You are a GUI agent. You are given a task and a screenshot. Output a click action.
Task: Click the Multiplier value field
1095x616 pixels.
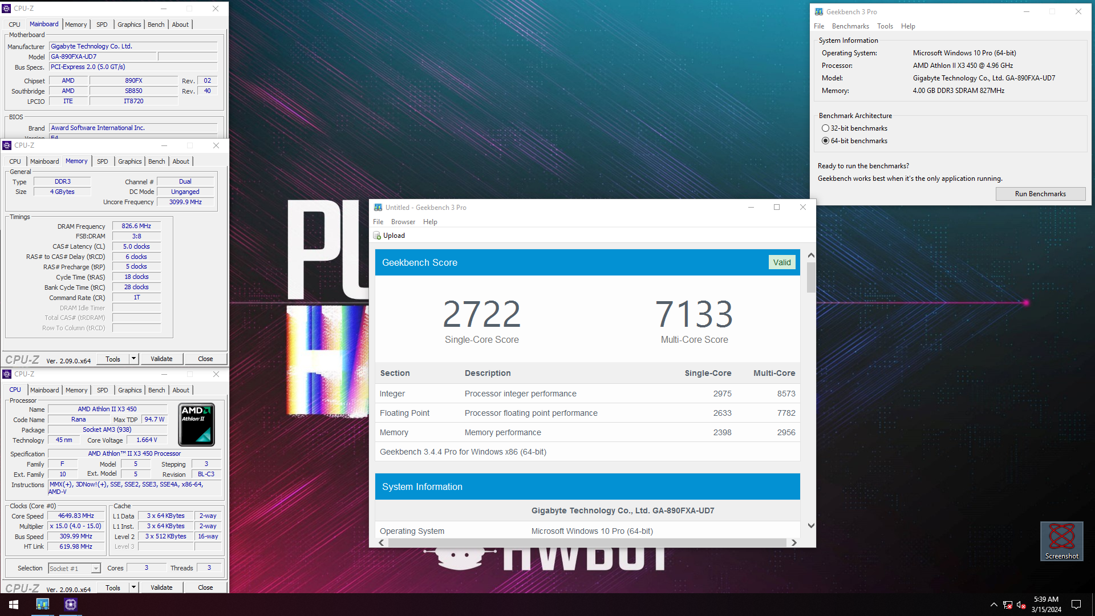pos(76,526)
